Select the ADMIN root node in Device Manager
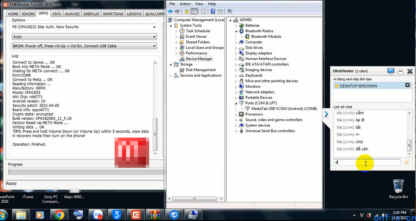 (245, 20)
